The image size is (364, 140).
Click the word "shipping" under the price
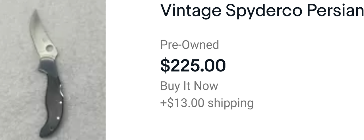coord(230,103)
